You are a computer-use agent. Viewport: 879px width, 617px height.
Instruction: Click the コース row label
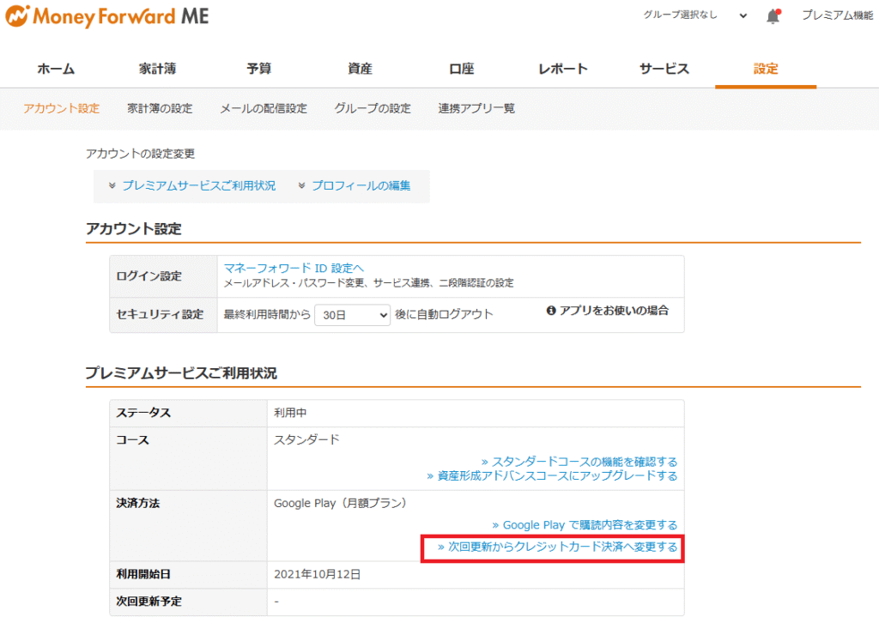(x=133, y=440)
